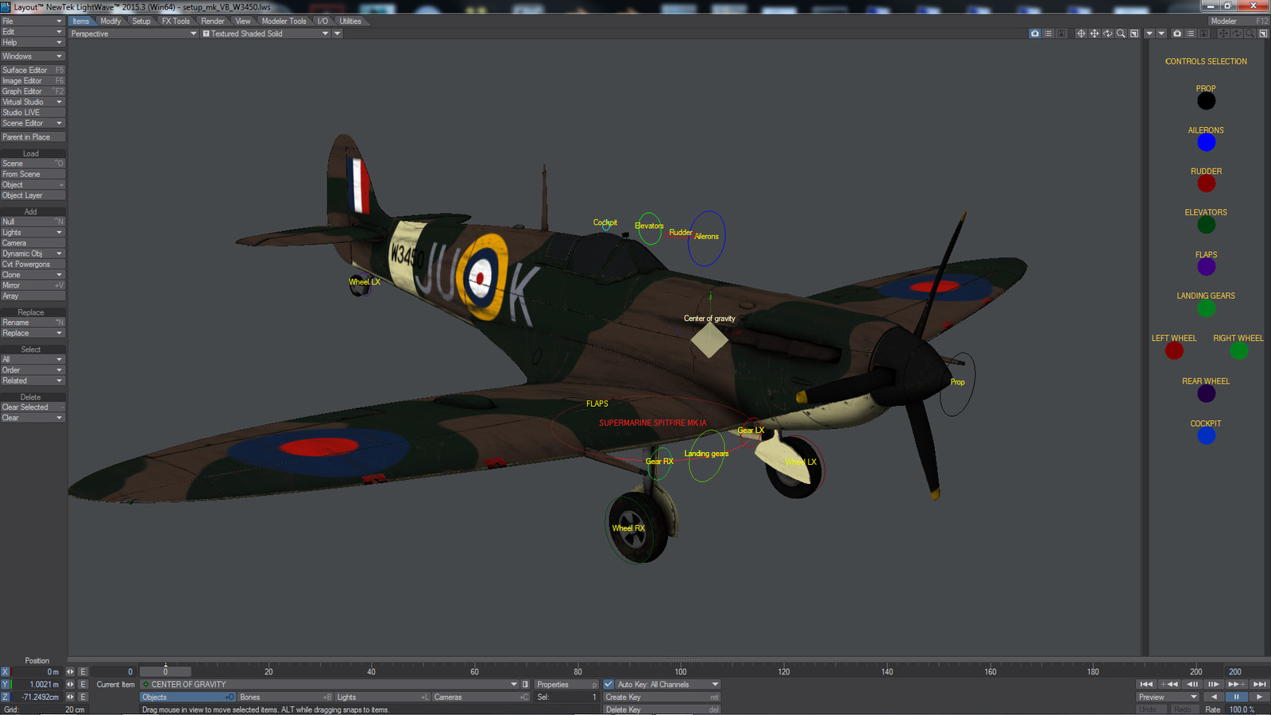
Task: Click the black PROP control circle
Action: (1206, 101)
